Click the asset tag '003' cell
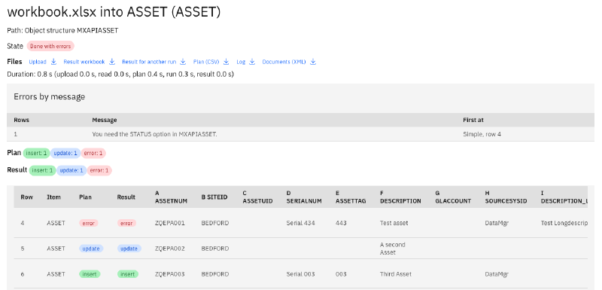 pyautogui.click(x=341, y=274)
